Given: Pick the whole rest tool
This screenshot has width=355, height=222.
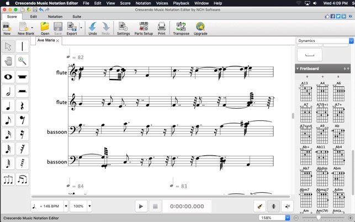Looking at the screenshot, I should coord(22,77).
